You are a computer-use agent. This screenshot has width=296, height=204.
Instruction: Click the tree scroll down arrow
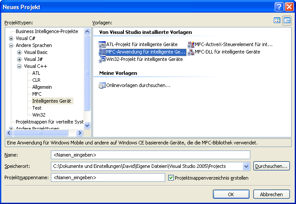[87, 125]
